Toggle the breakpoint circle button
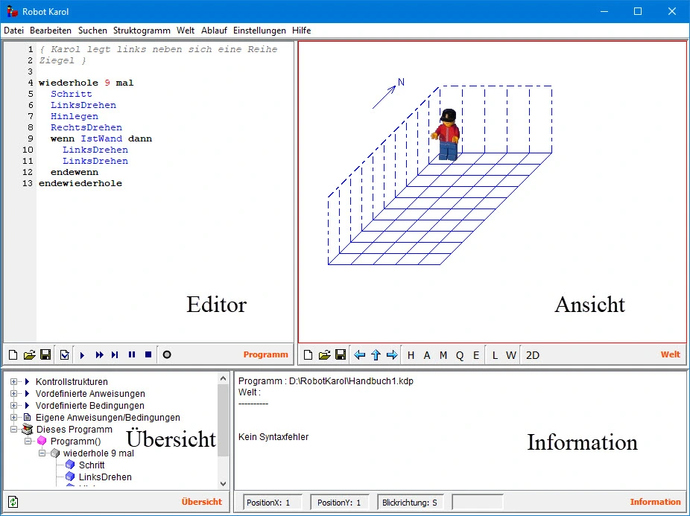 point(167,355)
